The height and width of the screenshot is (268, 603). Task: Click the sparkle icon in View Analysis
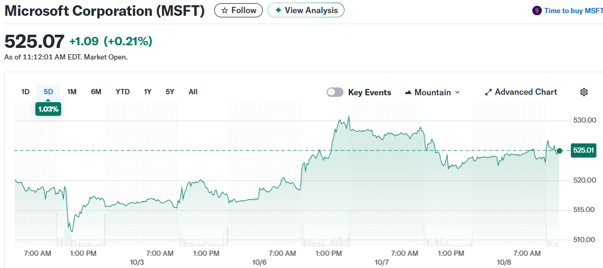[278, 11]
